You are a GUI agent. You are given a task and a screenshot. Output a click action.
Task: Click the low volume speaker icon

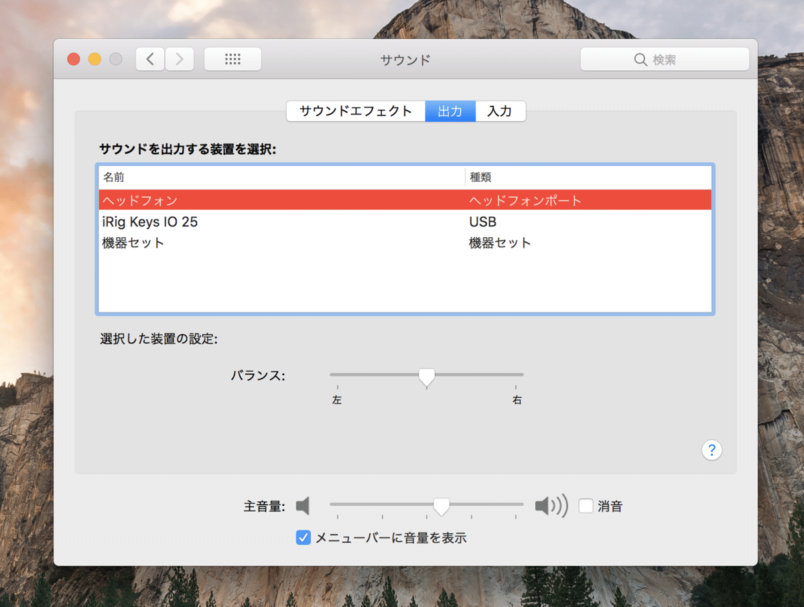pos(303,506)
